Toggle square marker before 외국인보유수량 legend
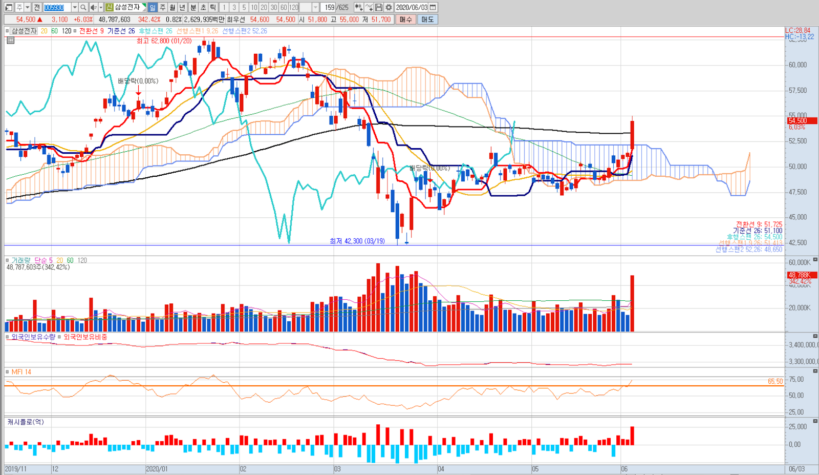 click(7, 337)
